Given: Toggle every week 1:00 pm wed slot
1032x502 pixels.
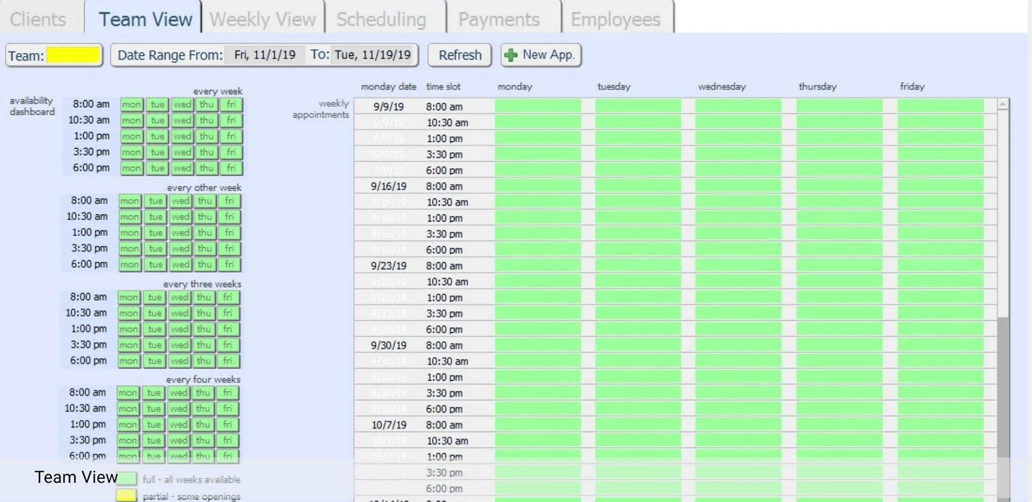Looking at the screenshot, I should point(182,136).
